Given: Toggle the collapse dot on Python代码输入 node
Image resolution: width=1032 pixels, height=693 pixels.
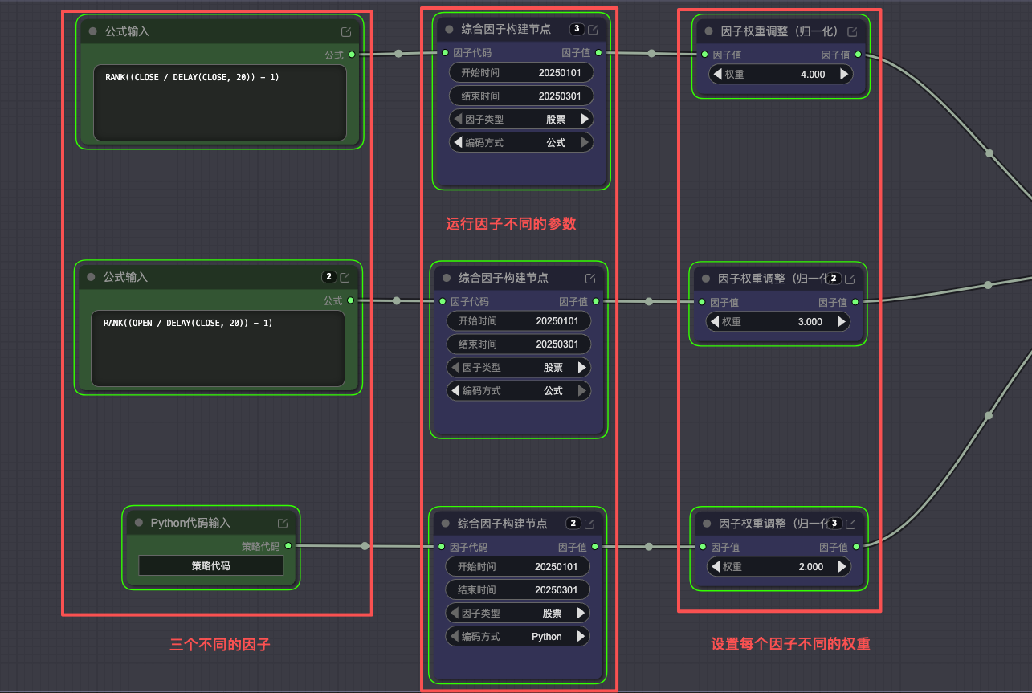Looking at the screenshot, I should (137, 523).
